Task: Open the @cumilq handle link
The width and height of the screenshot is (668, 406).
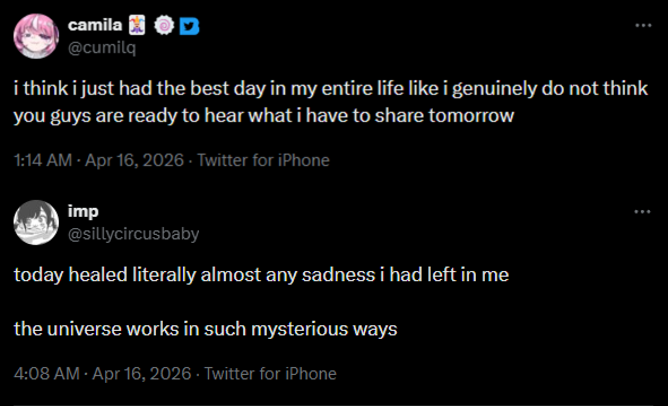Action: pyautogui.click(x=102, y=48)
